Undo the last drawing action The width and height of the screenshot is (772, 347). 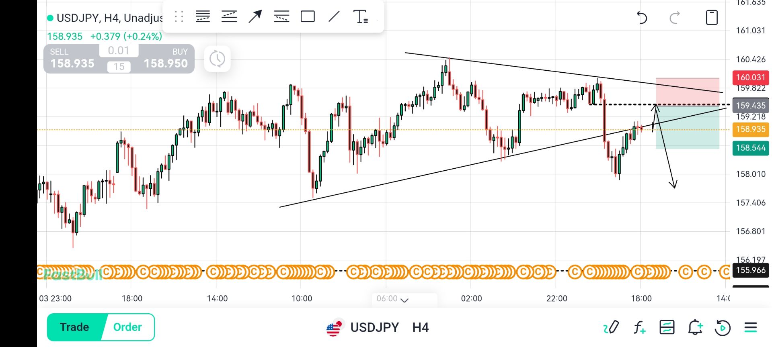pos(642,18)
